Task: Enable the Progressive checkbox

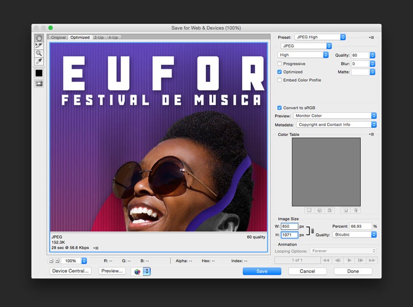Action: 279,64
